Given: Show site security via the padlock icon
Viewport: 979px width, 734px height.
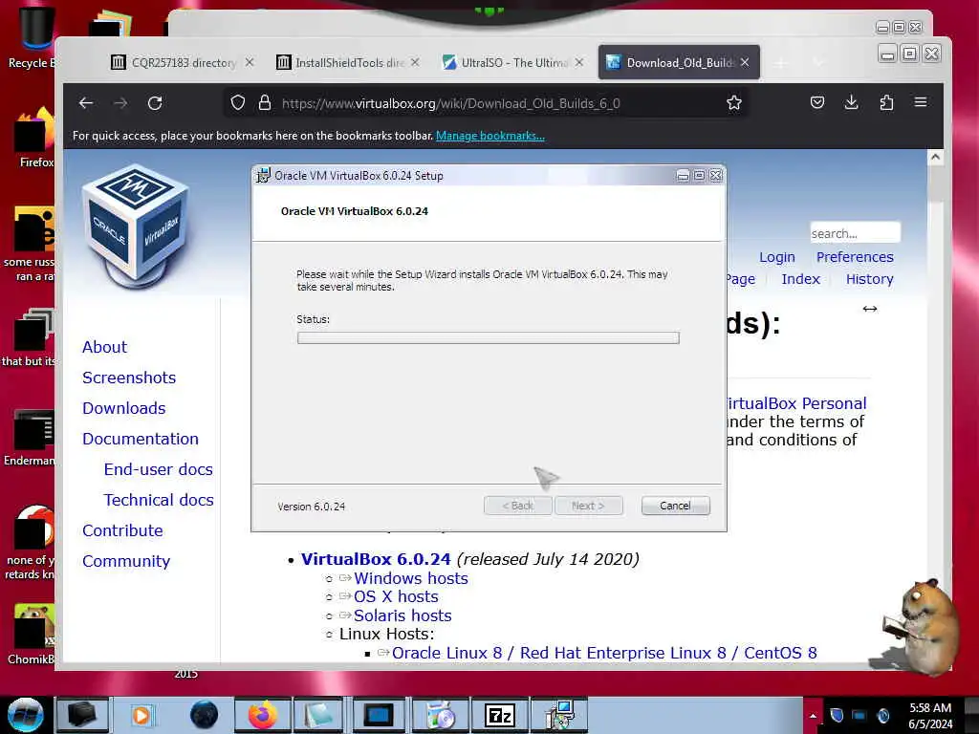Looking at the screenshot, I should click(x=265, y=102).
